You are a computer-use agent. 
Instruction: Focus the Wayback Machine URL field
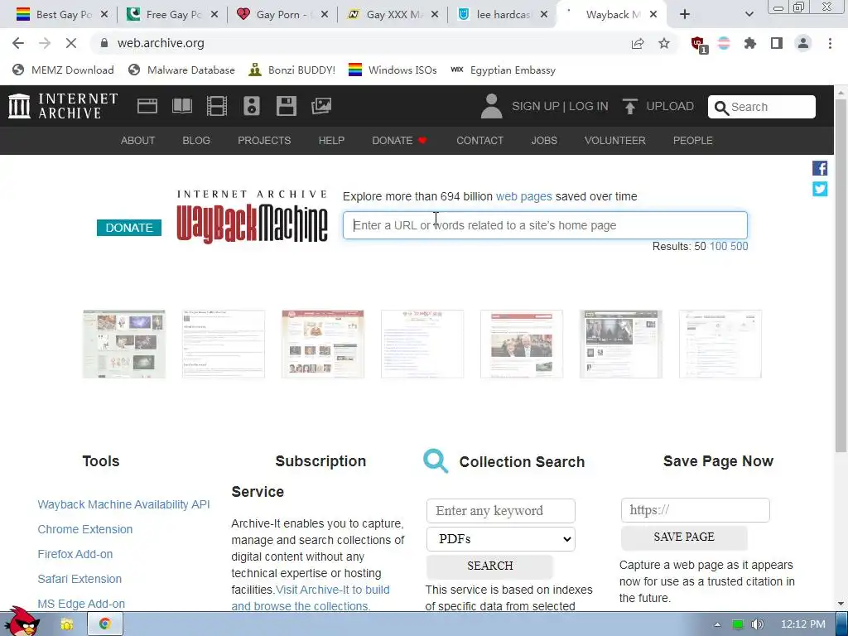point(545,225)
